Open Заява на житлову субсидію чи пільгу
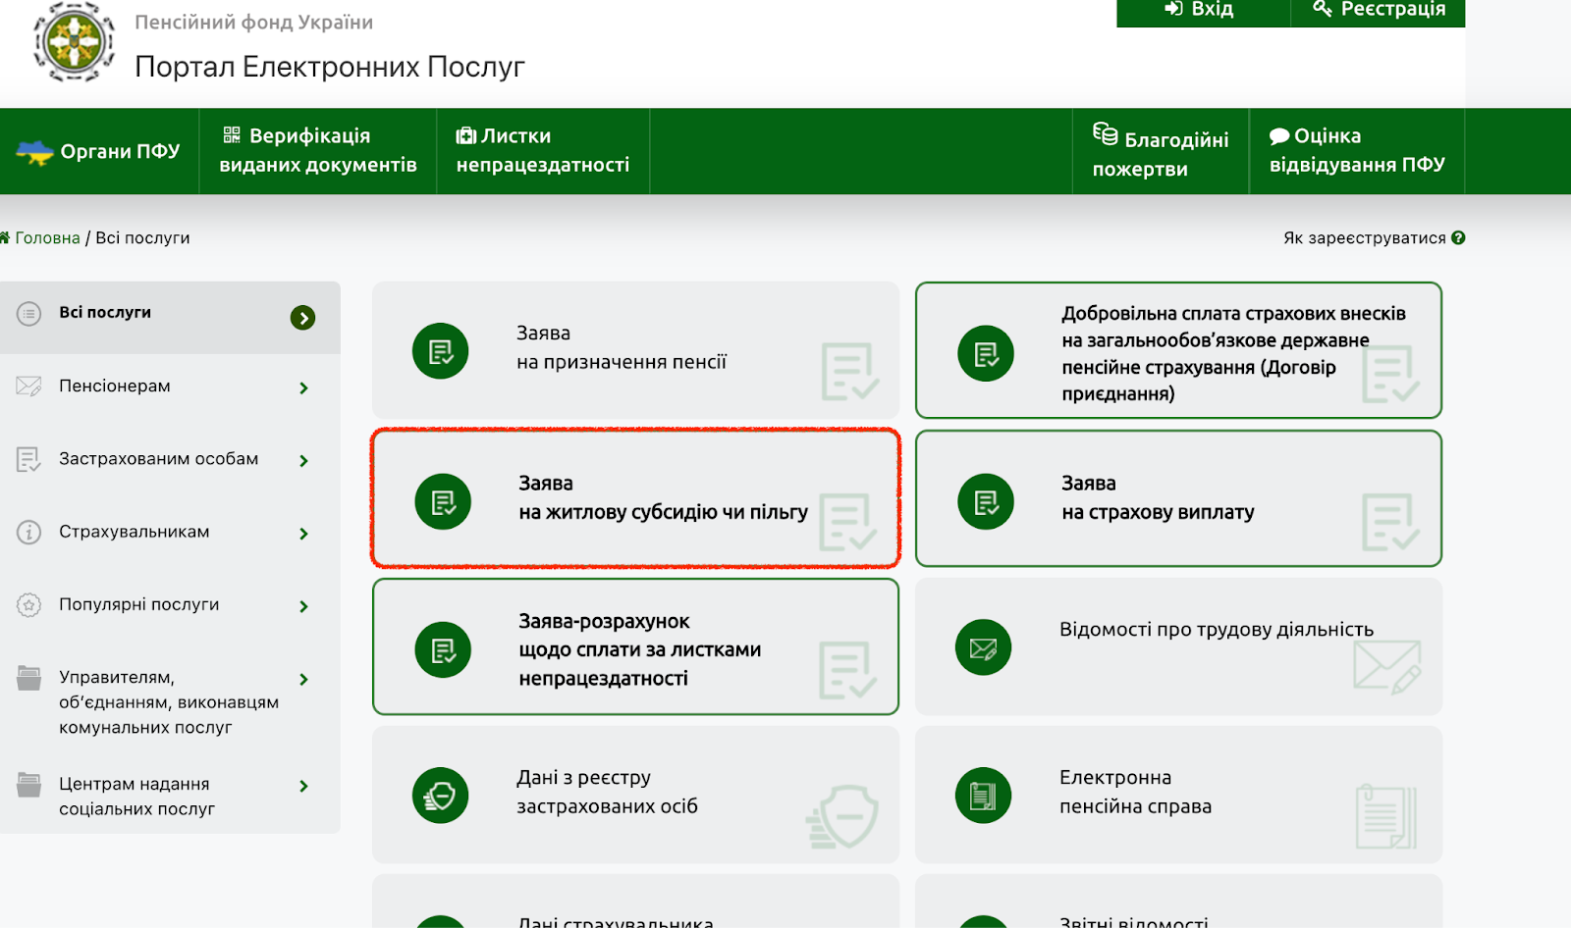1571x928 pixels. point(636,498)
